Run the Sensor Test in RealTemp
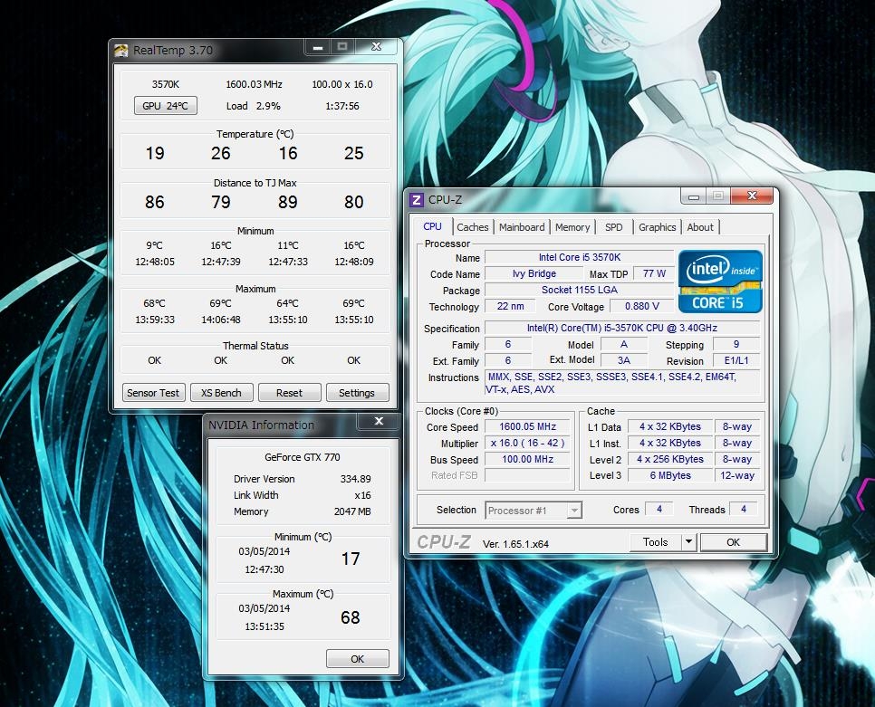This screenshot has height=707, width=875. 153,393
